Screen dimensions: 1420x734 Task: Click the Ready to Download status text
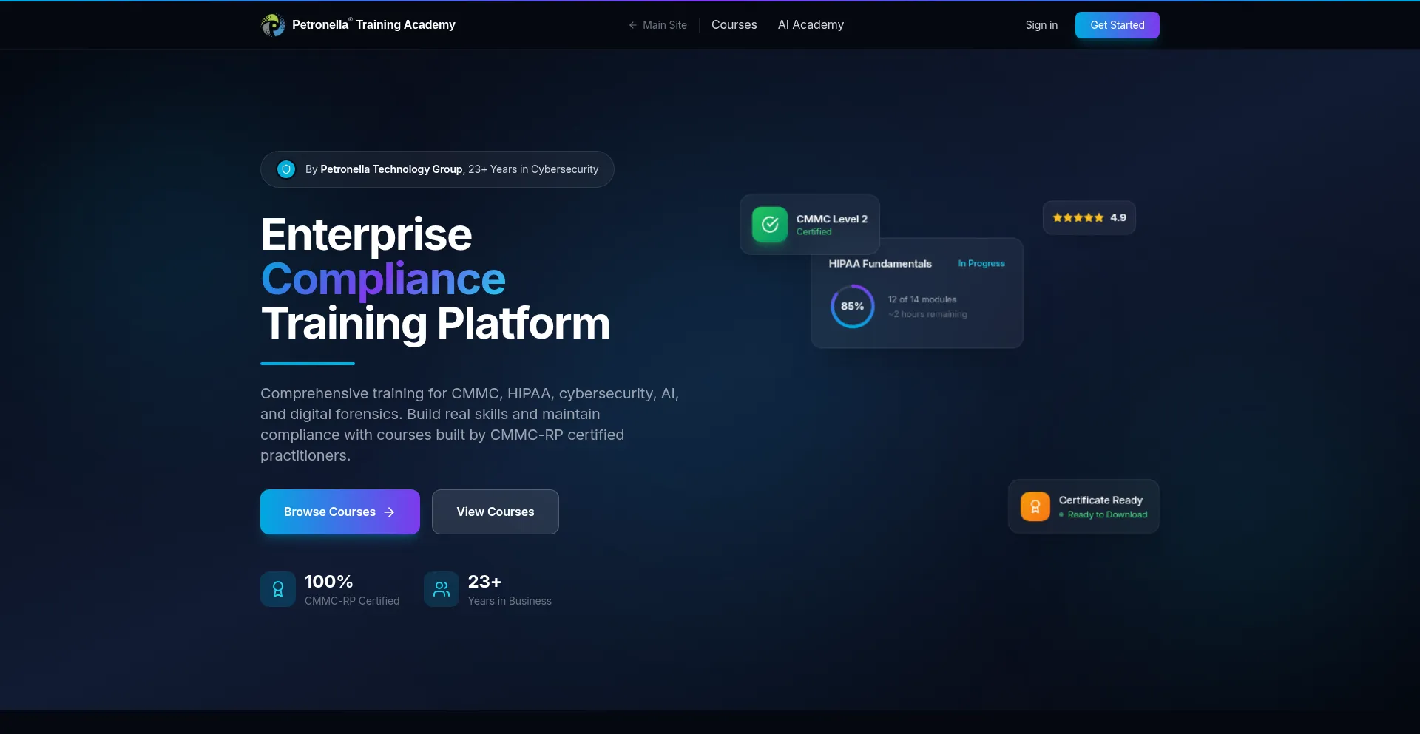[1107, 514]
